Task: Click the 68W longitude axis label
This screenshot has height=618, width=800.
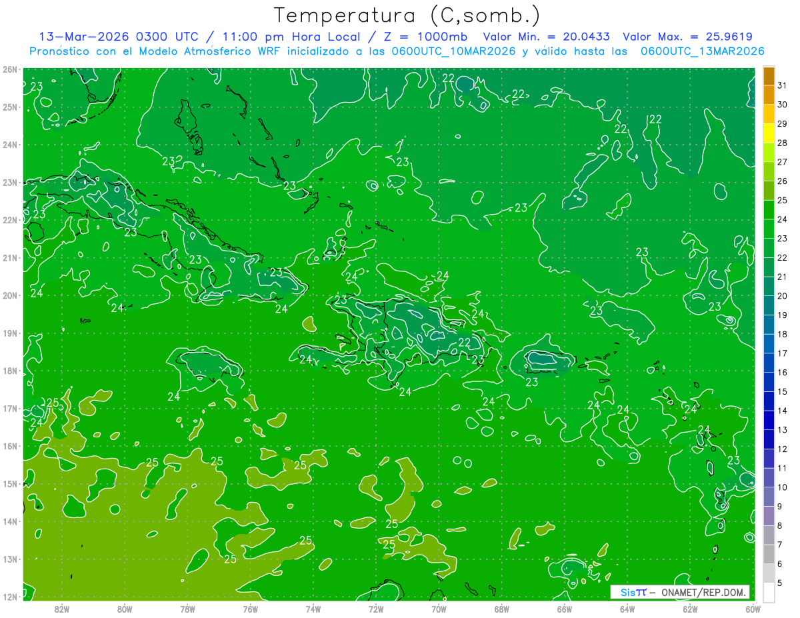Action: [502, 609]
